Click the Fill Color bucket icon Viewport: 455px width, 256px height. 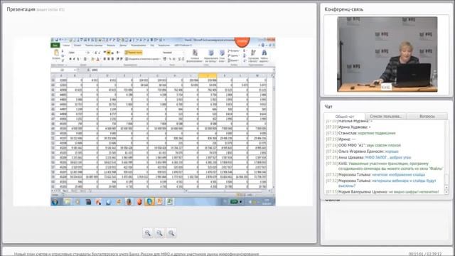pyautogui.click(x=92, y=59)
